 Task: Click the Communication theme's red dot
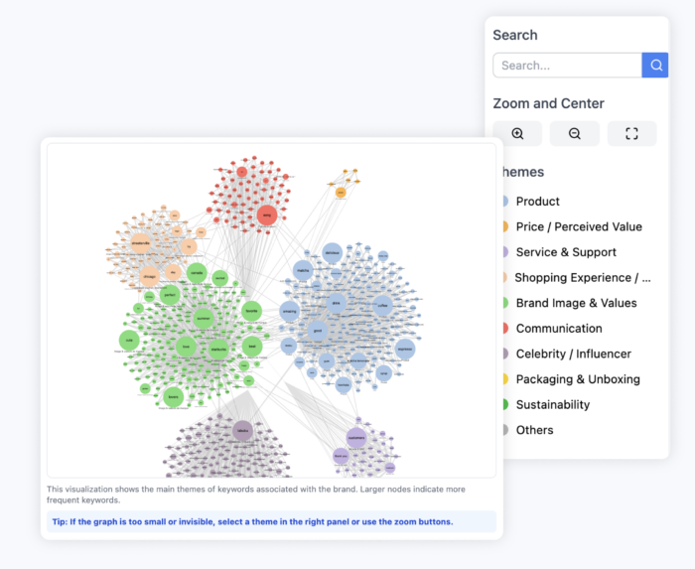pyautogui.click(x=503, y=329)
